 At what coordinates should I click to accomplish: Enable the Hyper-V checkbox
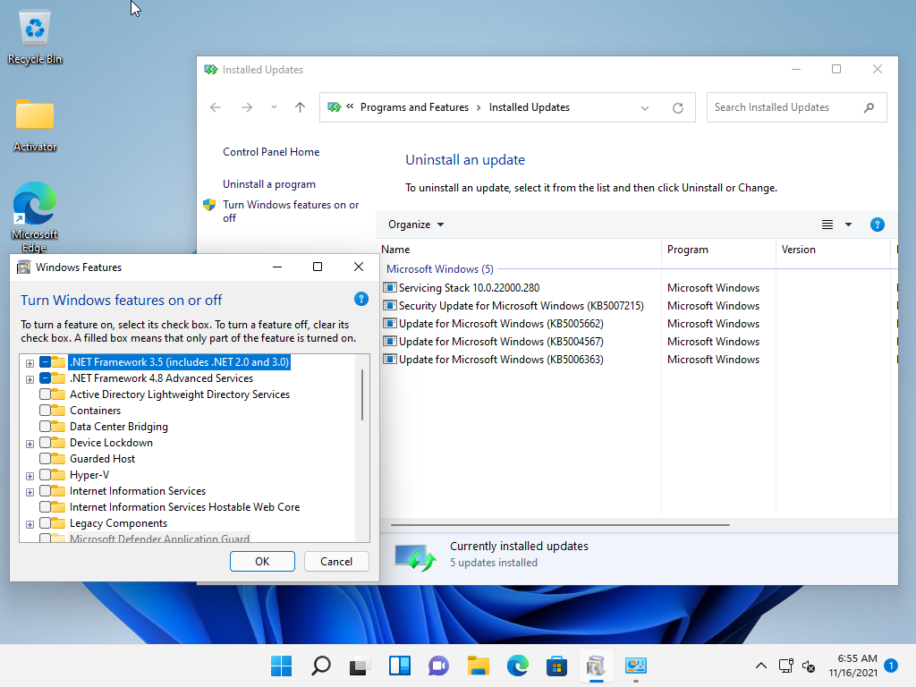45,475
